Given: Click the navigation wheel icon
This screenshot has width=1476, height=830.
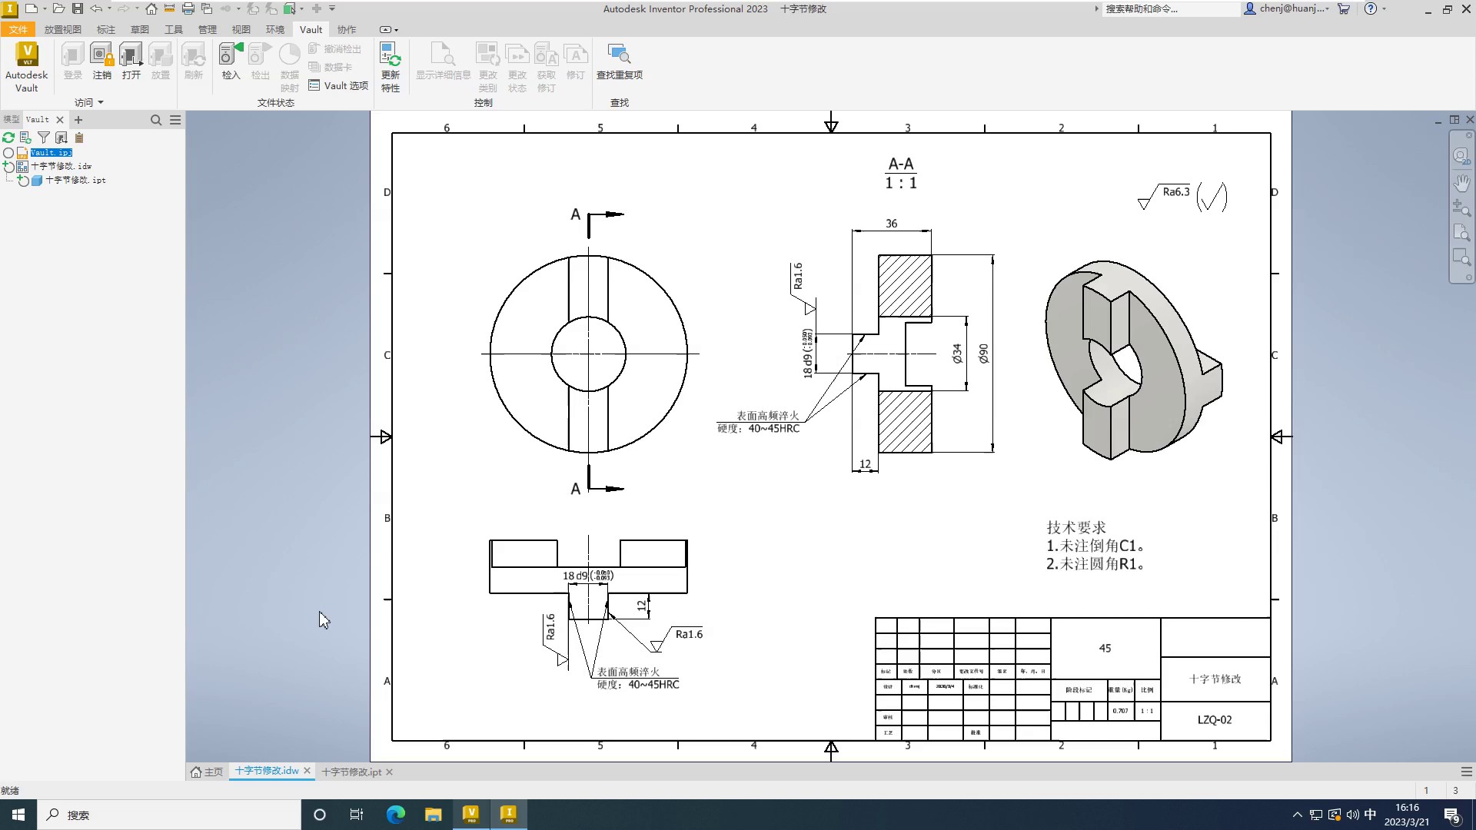Looking at the screenshot, I should click(1461, 156).
